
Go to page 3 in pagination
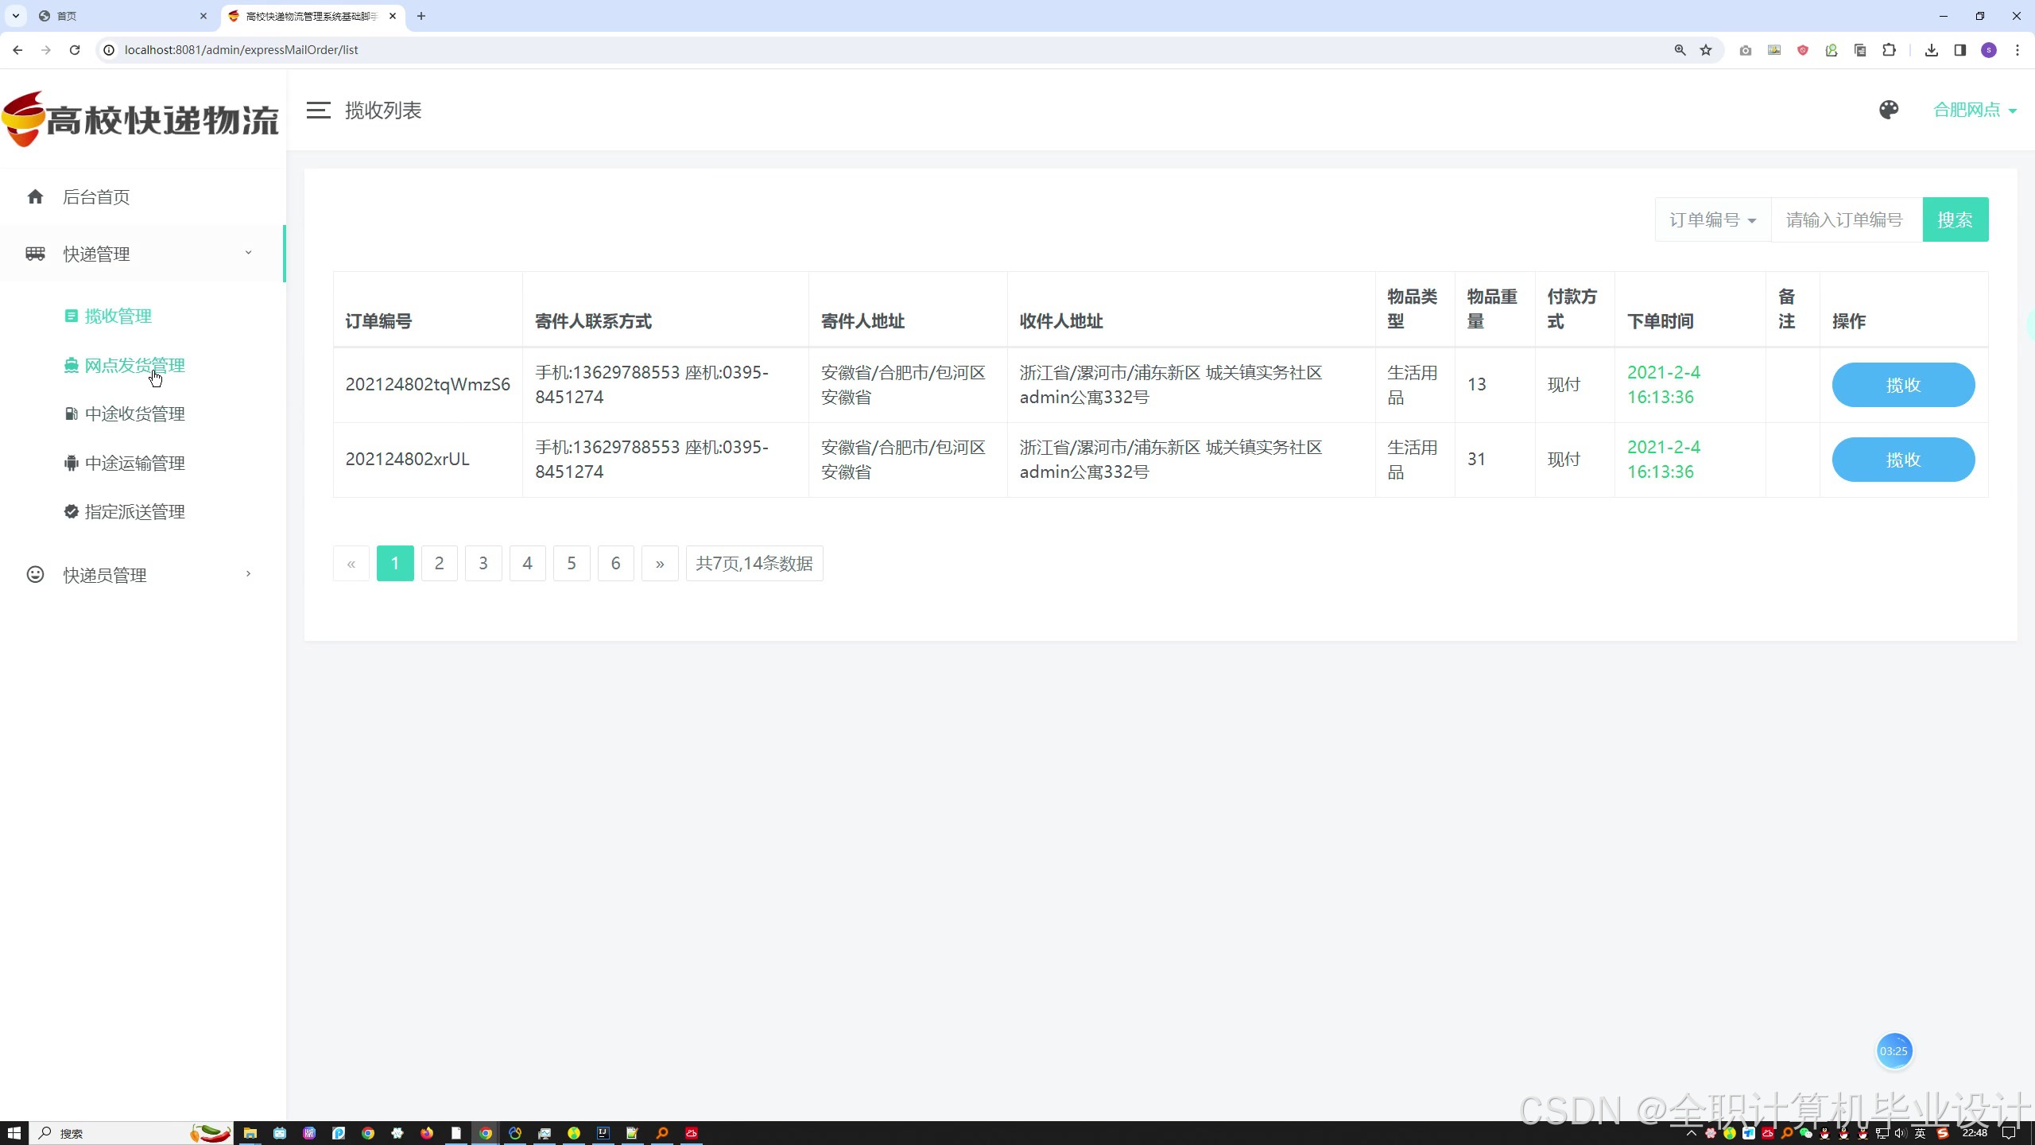pos(483,563)
